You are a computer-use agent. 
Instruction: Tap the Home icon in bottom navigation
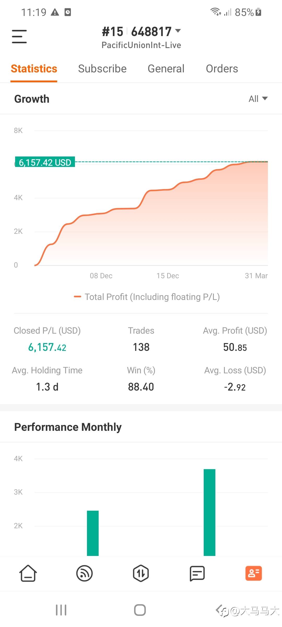(x=28, y=573)
